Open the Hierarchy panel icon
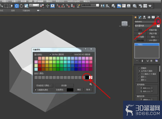 click(144, 17)
